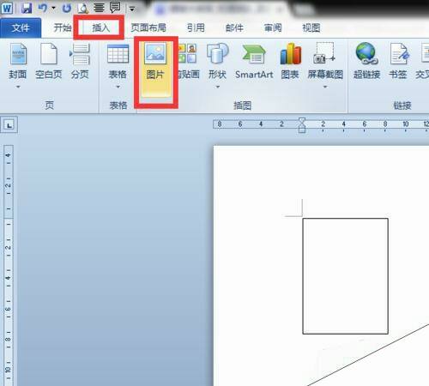Insert a 书签 bookmark

coord(398,61)
